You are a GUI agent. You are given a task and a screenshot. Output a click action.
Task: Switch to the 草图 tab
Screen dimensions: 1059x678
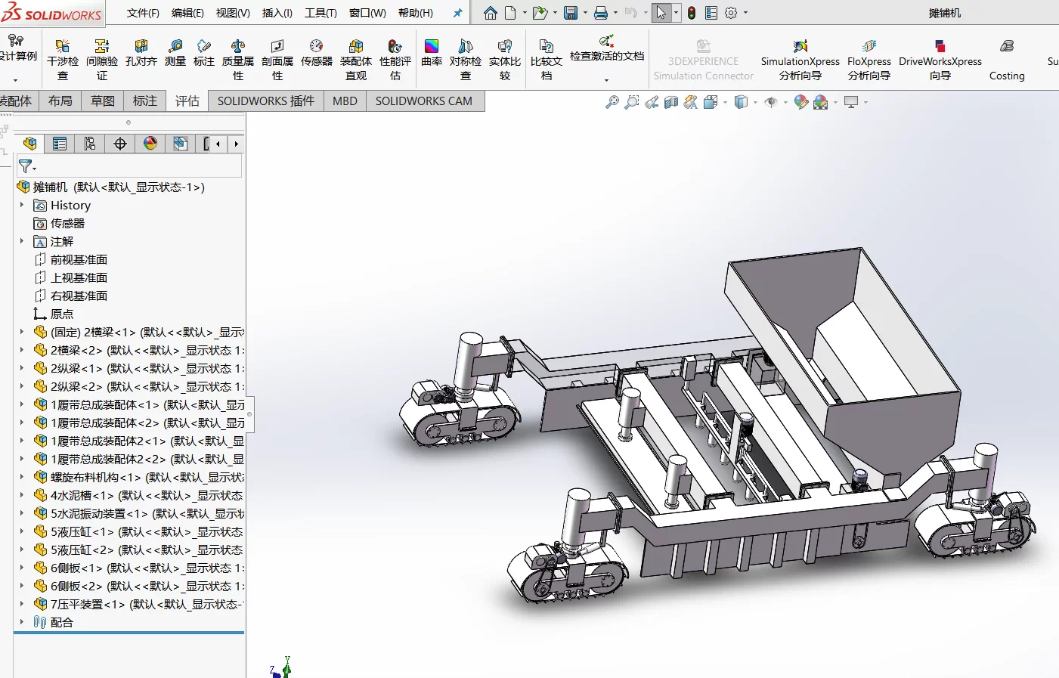tap(103, 101)
